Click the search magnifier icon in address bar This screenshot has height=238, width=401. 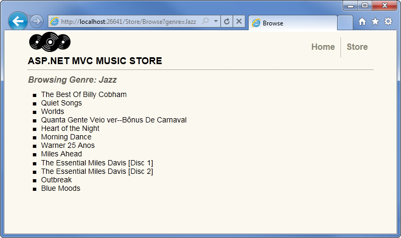(x=206, y=22)
